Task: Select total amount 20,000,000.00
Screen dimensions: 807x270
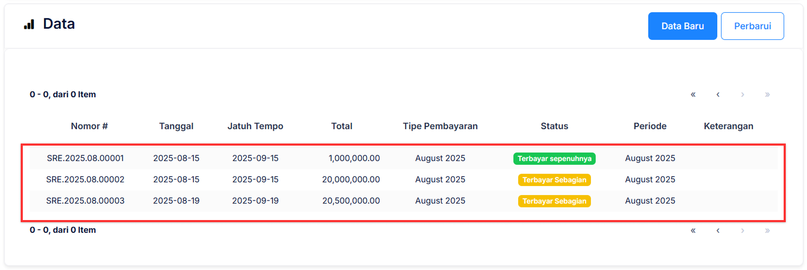Action: tap(351, 179)
